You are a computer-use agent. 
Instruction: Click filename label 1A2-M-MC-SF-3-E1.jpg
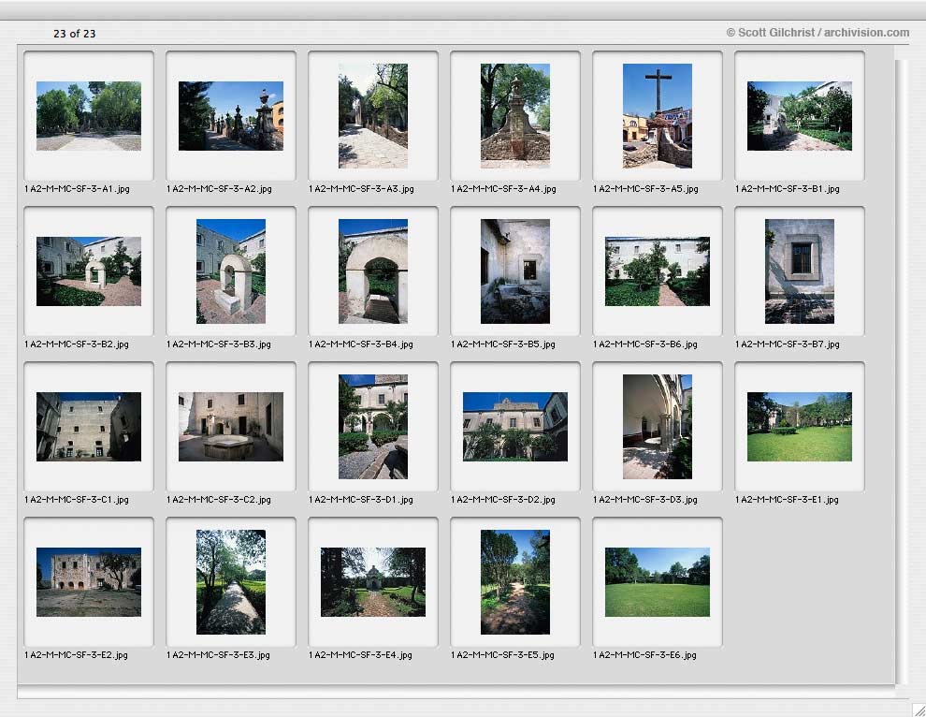click(787, 500)
